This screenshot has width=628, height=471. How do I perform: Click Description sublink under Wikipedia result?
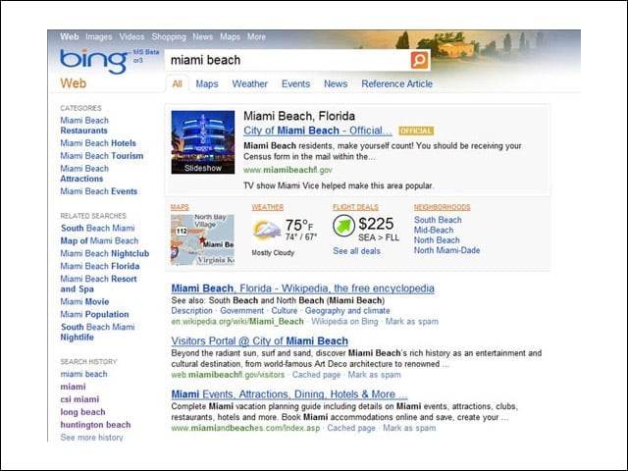pyautogui.click(x=192, y=311)
